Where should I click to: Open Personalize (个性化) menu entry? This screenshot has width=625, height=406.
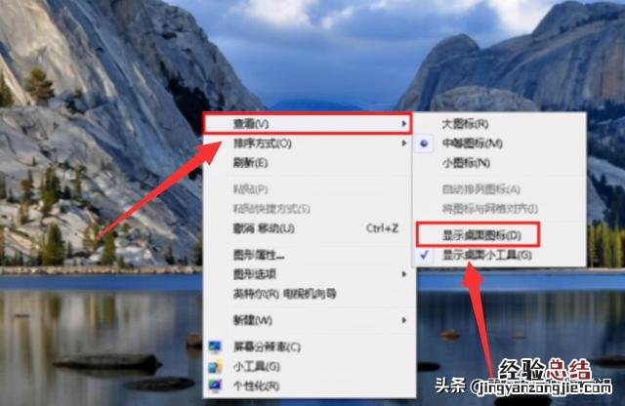point(309,386)
